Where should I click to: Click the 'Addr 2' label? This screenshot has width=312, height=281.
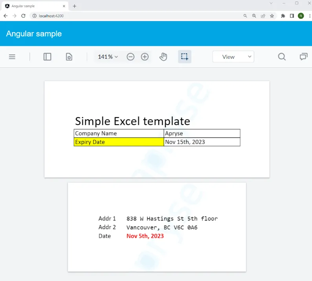click(107, 227)
